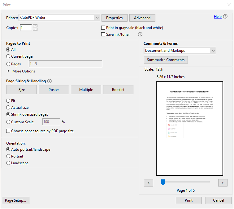This screenshot has height=209, width=234.
Task: Click the Save ink/toner info icon
Action: click(140, 35)
